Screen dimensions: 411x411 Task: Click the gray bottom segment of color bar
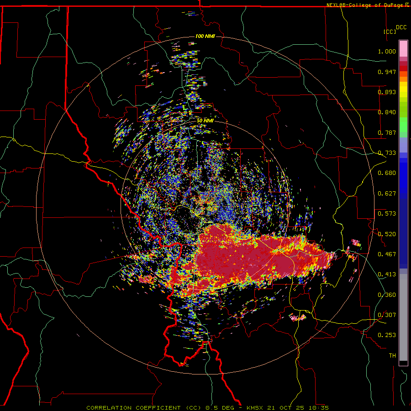(403, 317)
